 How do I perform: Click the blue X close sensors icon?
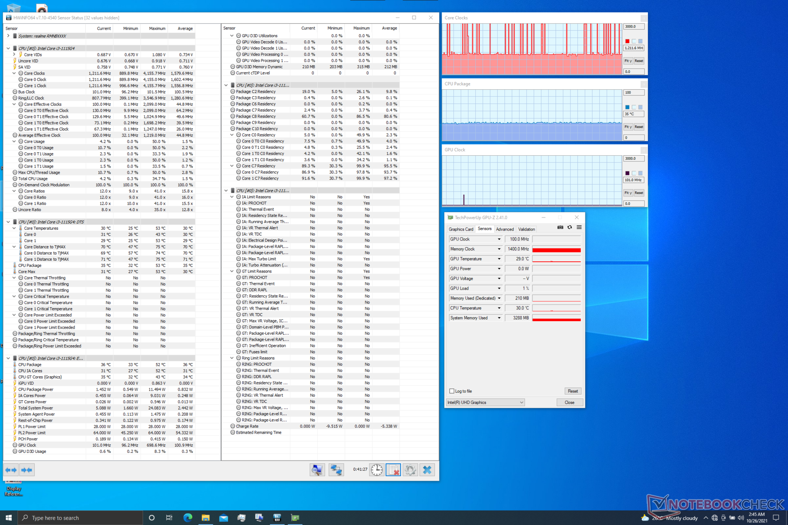tap(427, 470)
